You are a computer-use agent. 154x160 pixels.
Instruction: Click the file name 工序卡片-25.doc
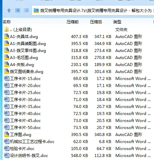25,93
